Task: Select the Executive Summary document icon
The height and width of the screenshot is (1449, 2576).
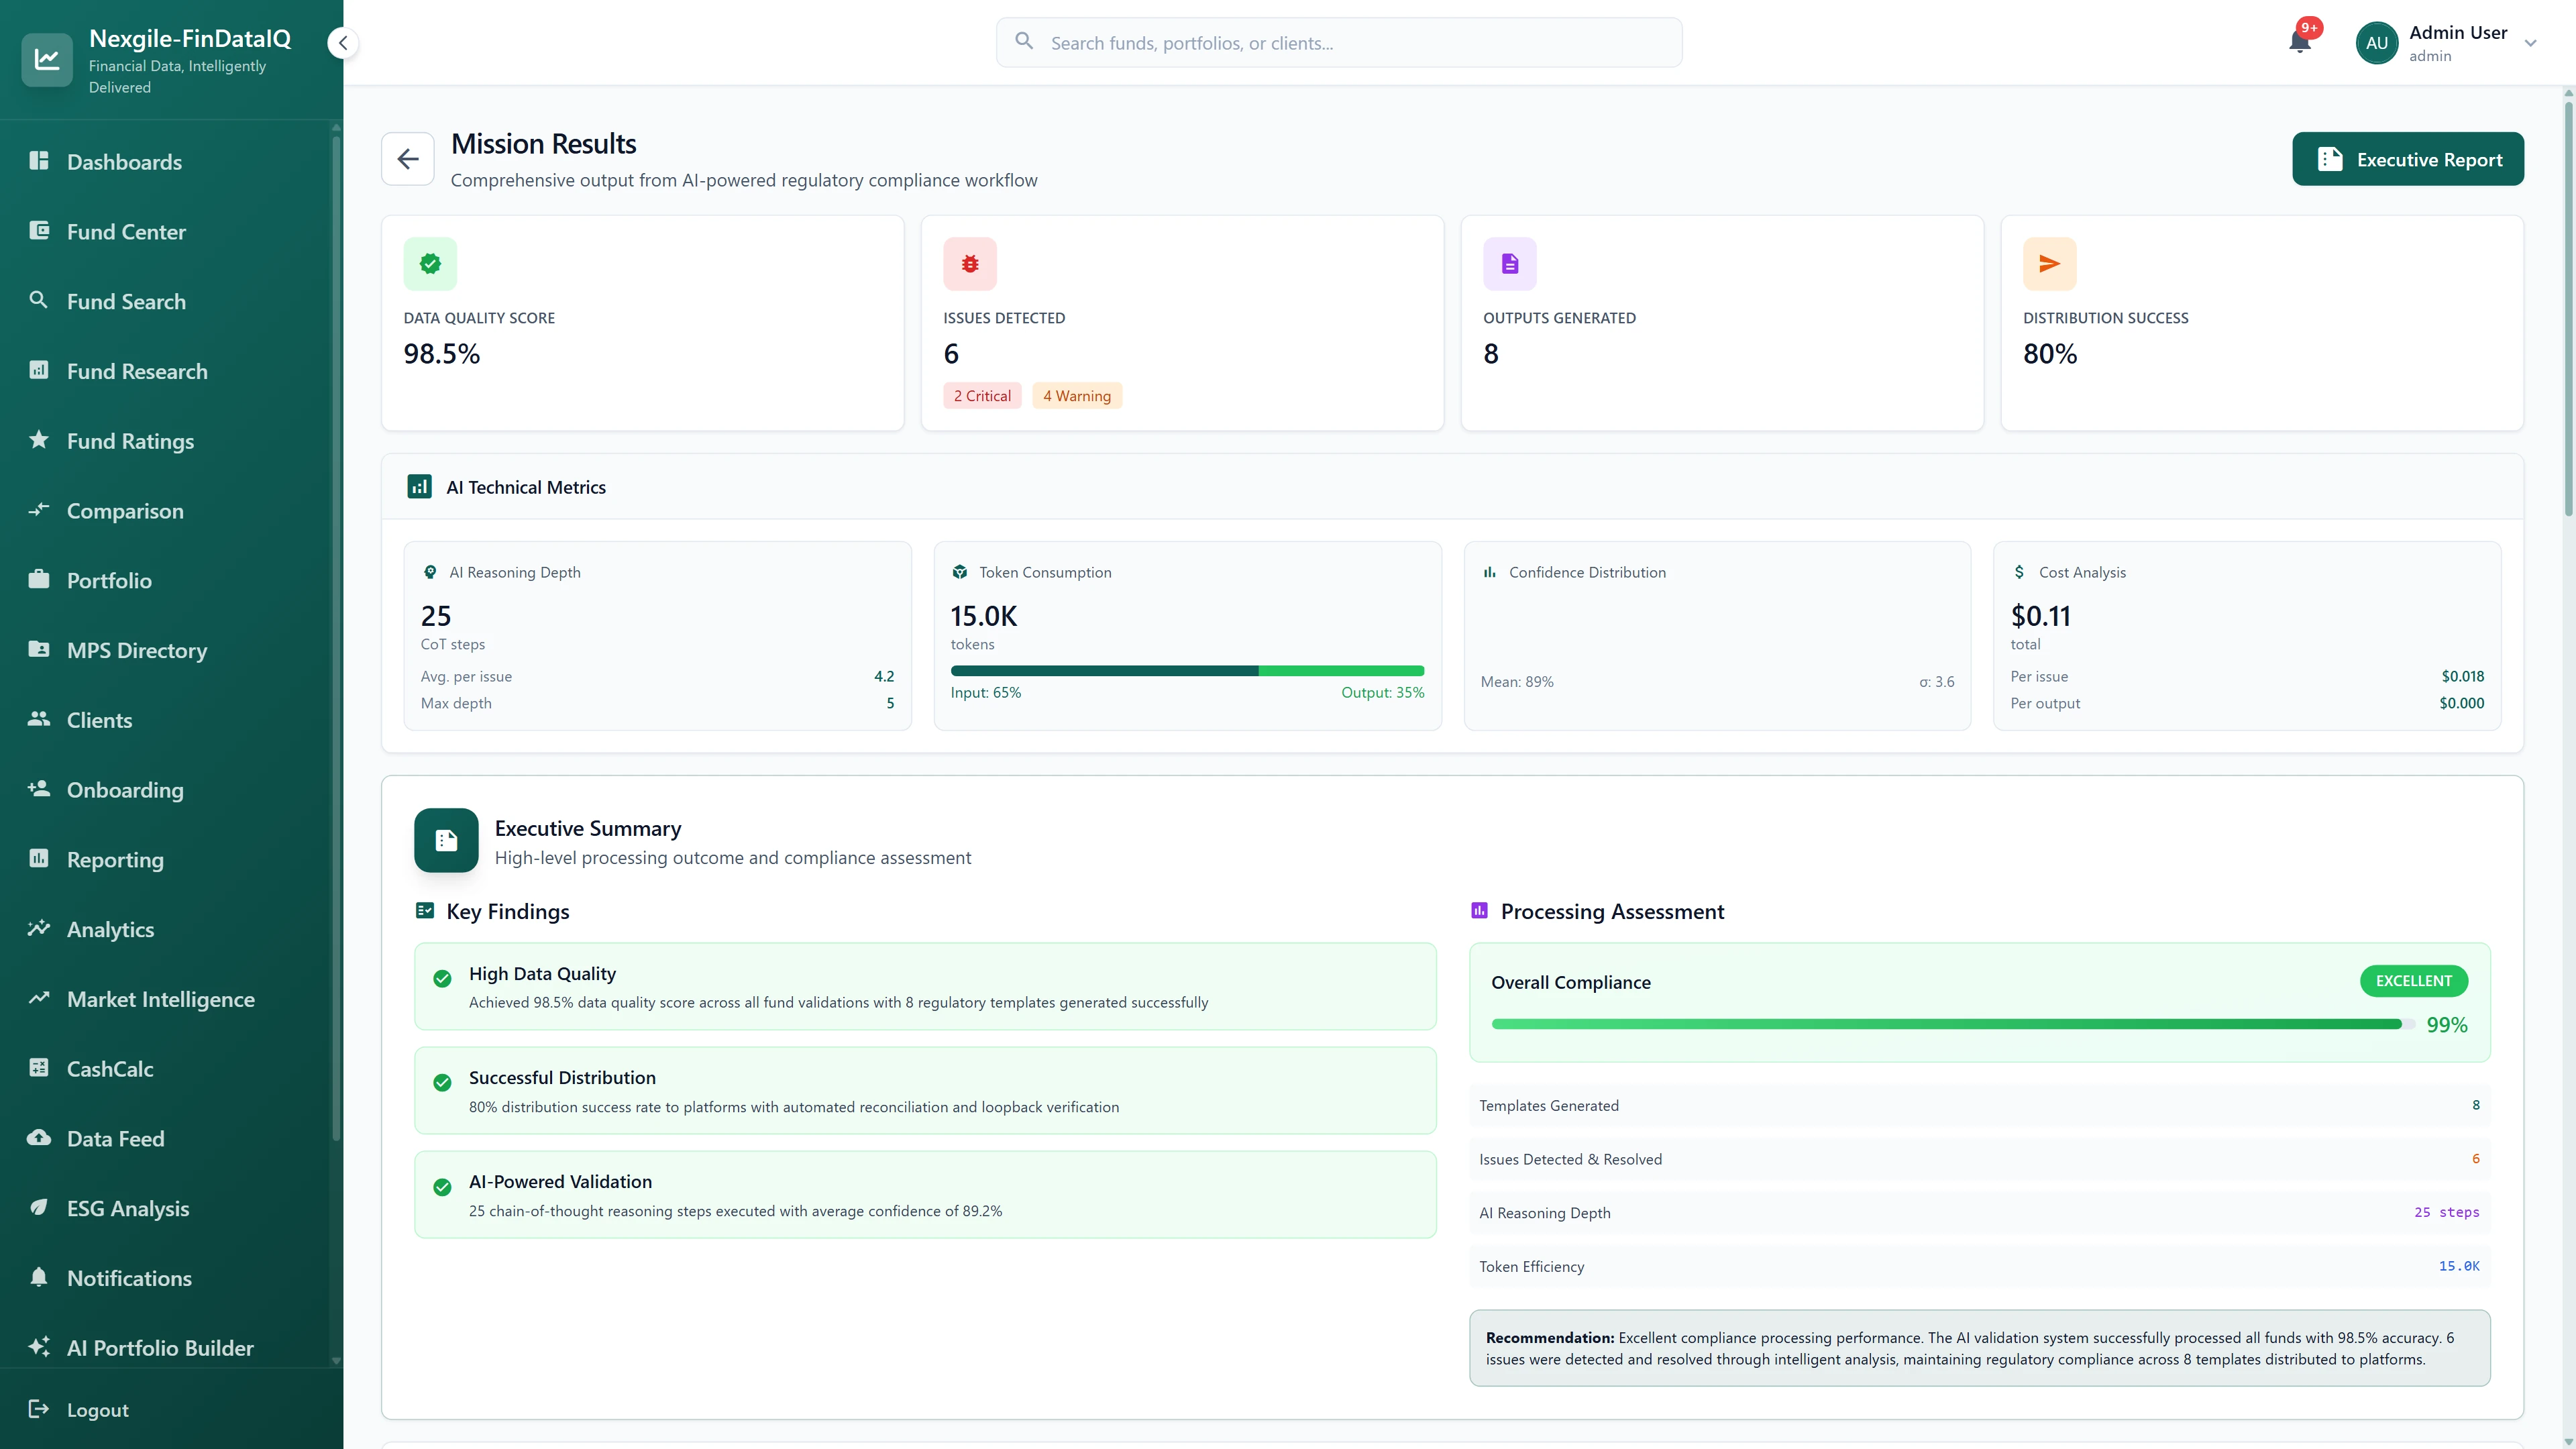Action: (445, 840)
